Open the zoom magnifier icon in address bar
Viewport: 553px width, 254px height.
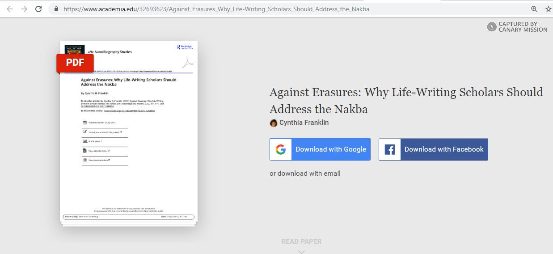click(x=534, y=9)
